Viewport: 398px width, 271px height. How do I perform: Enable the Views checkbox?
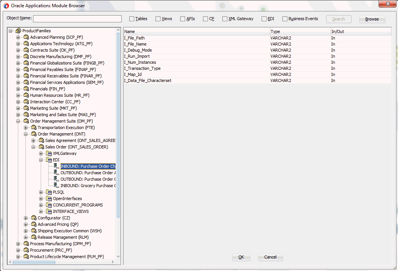tap(158, 19)
